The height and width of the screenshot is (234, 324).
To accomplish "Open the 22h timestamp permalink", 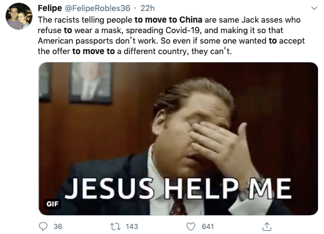I will coord(148,8).
